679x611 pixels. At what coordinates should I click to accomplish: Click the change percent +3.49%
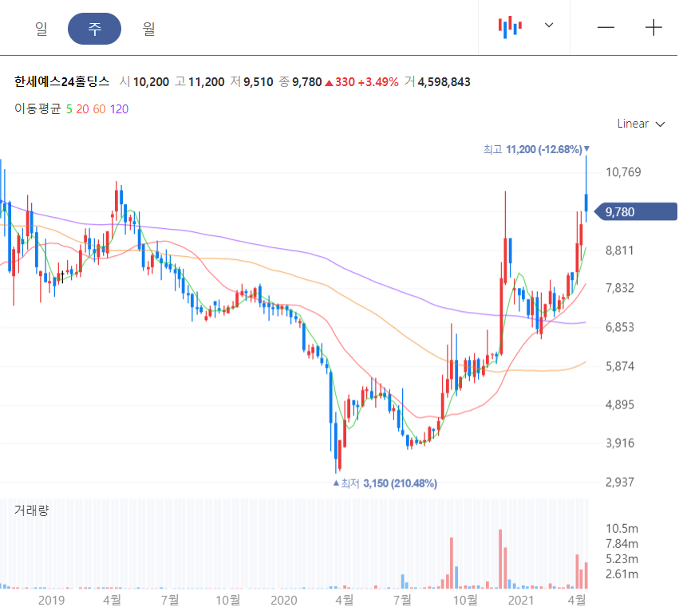[378, 82]
